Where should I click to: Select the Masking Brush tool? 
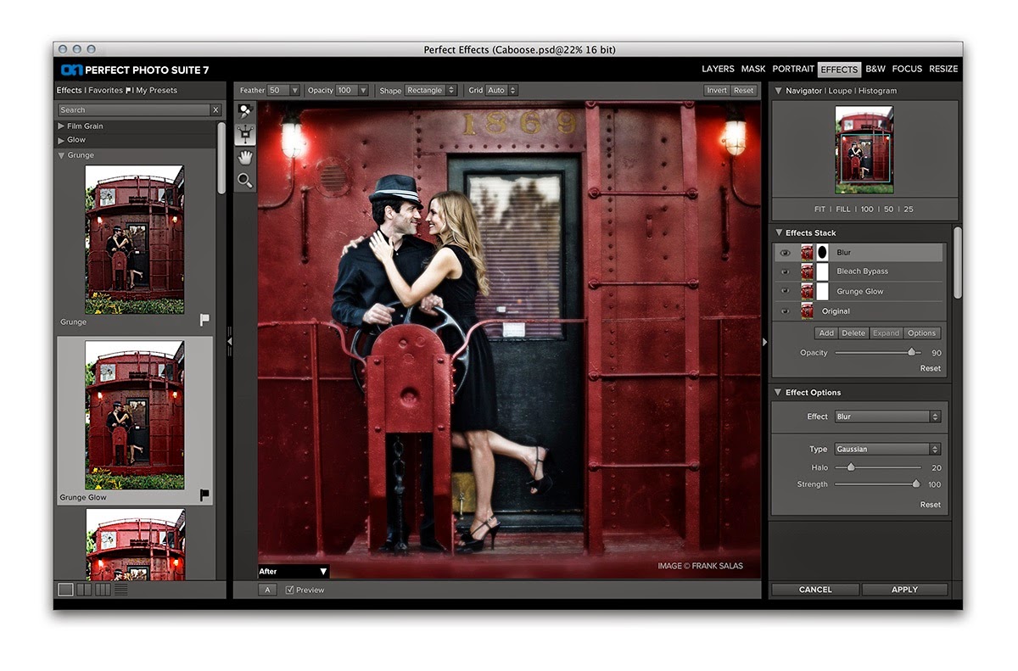245,109
